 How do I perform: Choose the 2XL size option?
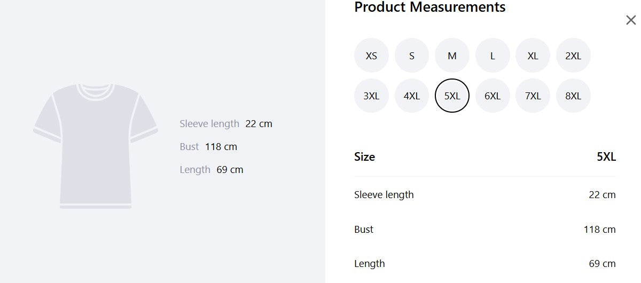pos(573,56)
